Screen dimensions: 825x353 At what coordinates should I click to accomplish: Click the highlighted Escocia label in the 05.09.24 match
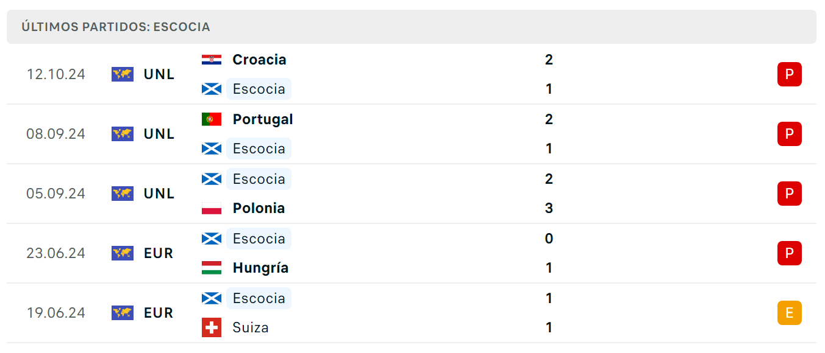[x=259, y=179]
